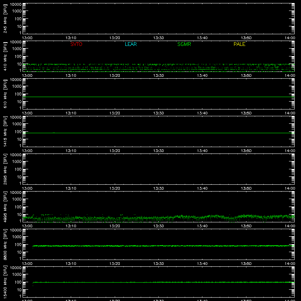Click the 13:30 tick under the 245 MHz panel
Image resolution: width=301 pixels, height=301 pixels.
158,38
